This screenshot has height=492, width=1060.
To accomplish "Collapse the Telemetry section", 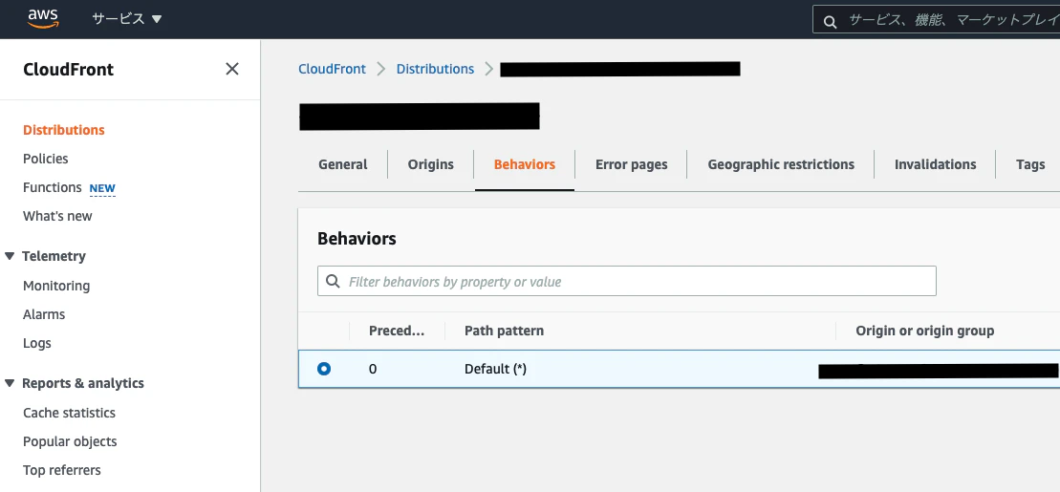I will point(10,256).
